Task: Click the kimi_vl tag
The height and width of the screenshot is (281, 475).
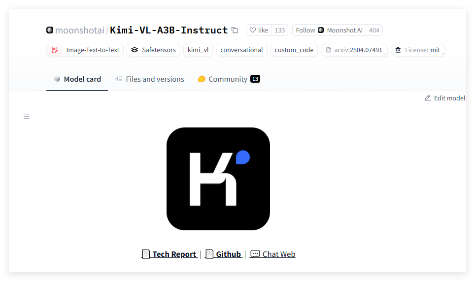Action: point(198,50)
